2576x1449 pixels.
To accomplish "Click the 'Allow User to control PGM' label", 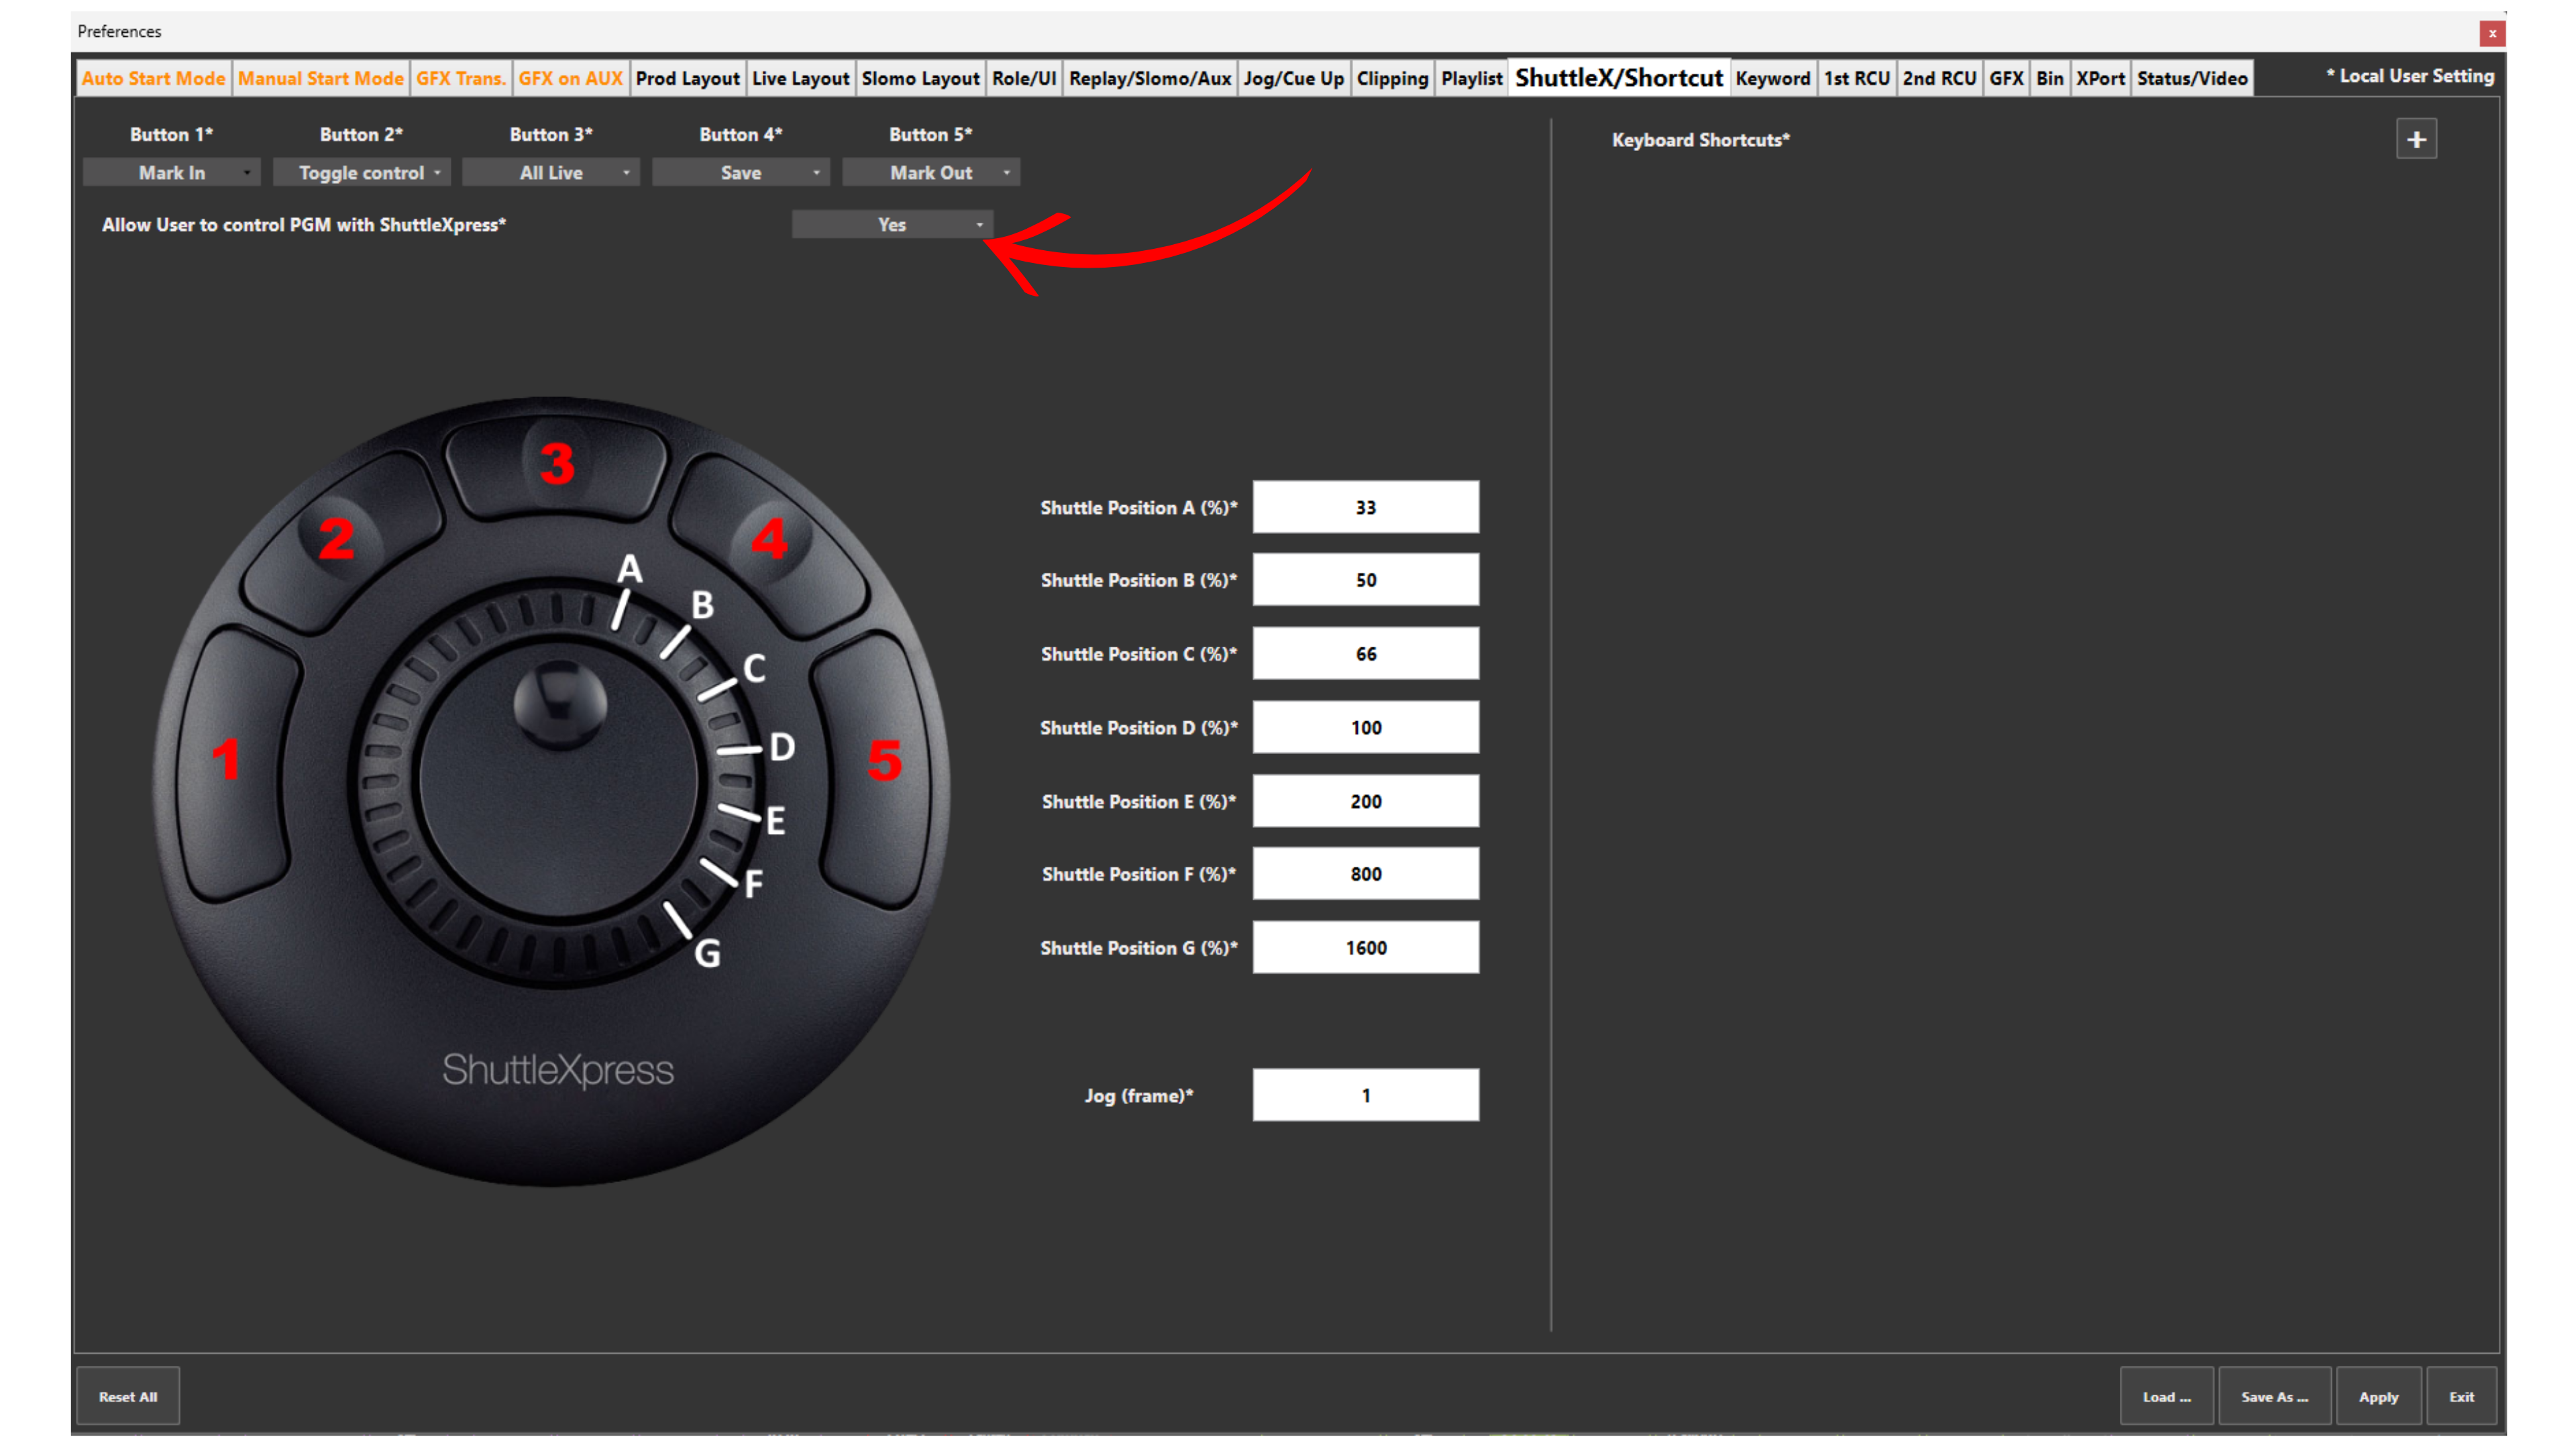I will pos(304,225).
